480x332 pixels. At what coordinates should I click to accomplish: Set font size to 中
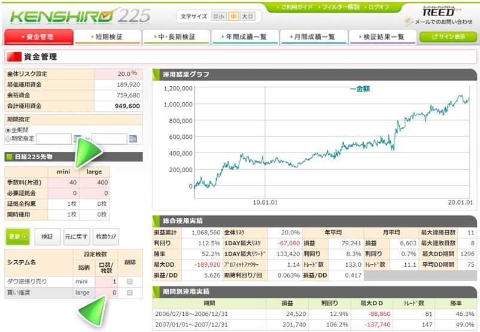click(233, 17)
